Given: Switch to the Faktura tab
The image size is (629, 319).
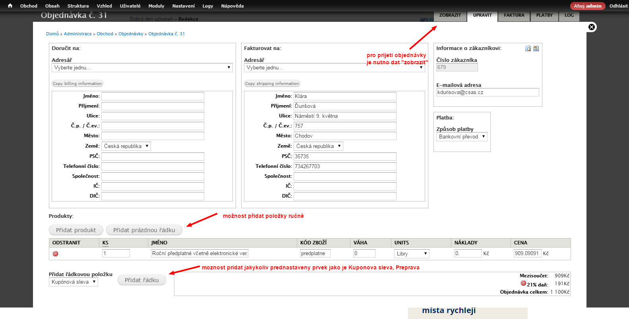Looking at the screenshot, I should tap(514, 15).
